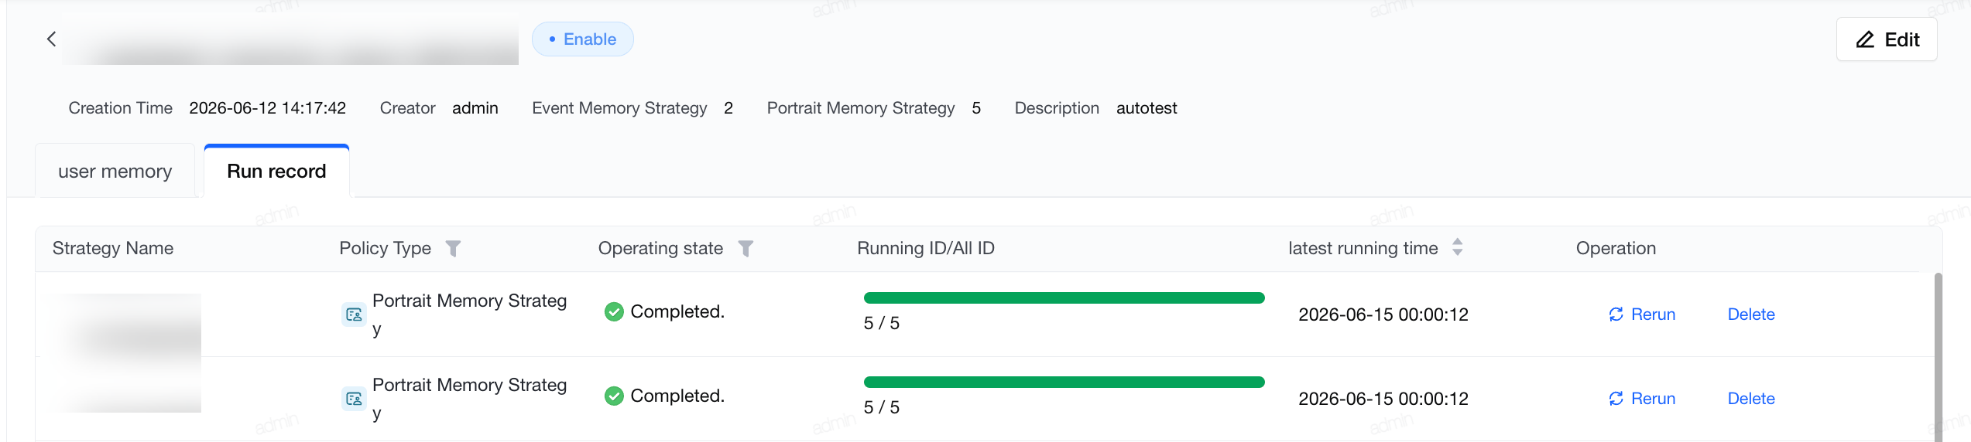The height and width of the screenshot is (442, 1971).
Task: Click the first row's 5/5 progress bar
Action: (1064, 298)
